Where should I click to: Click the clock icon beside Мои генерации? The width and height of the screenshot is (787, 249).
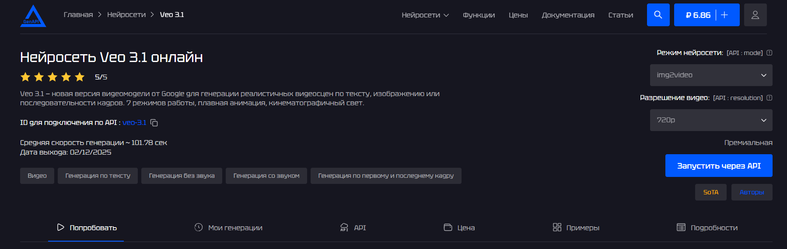click(x=199, y=227)
